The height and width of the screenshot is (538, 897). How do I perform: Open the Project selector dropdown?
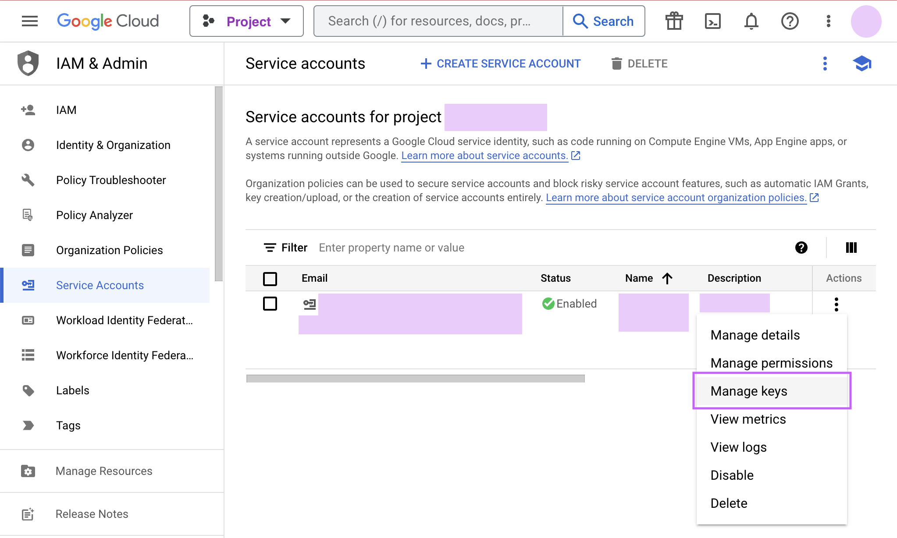(246, 21)
